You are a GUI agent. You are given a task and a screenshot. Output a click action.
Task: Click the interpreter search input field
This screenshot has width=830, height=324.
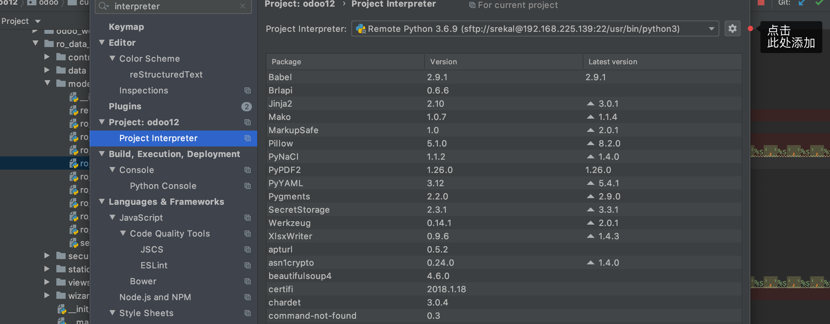172,6
